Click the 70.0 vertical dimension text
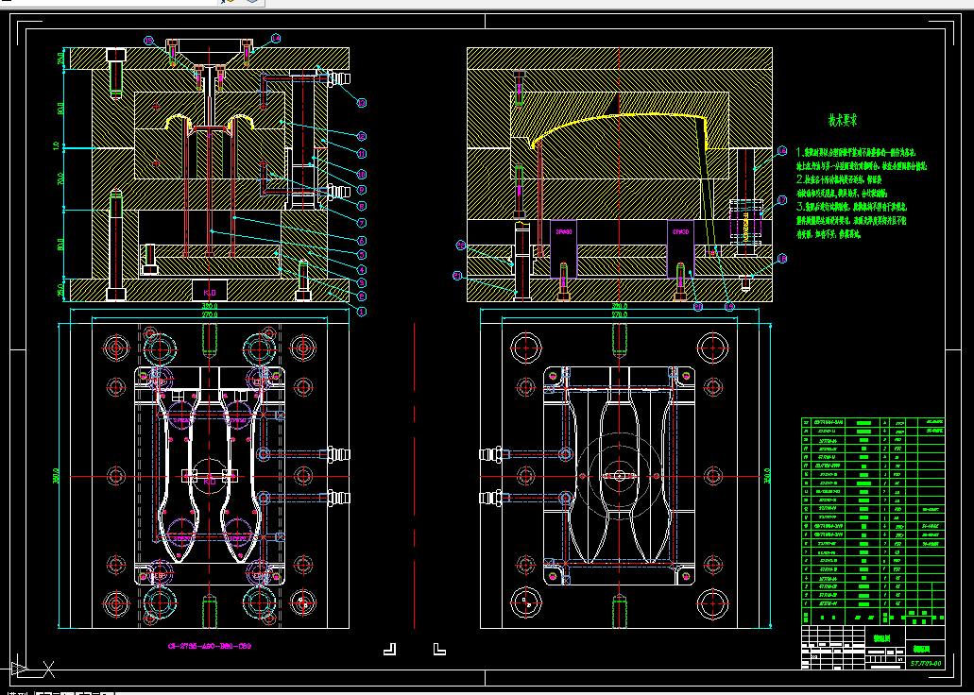 point(60,178)
